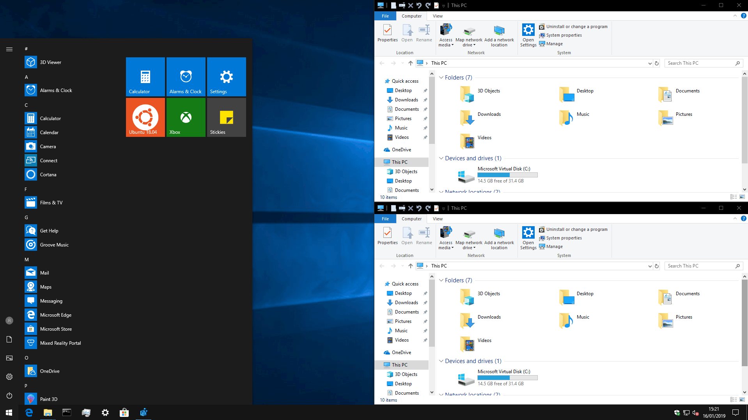Open the View tab in upper Explorer window
Viewport: 748px width, 420px height.
point(438,16)
